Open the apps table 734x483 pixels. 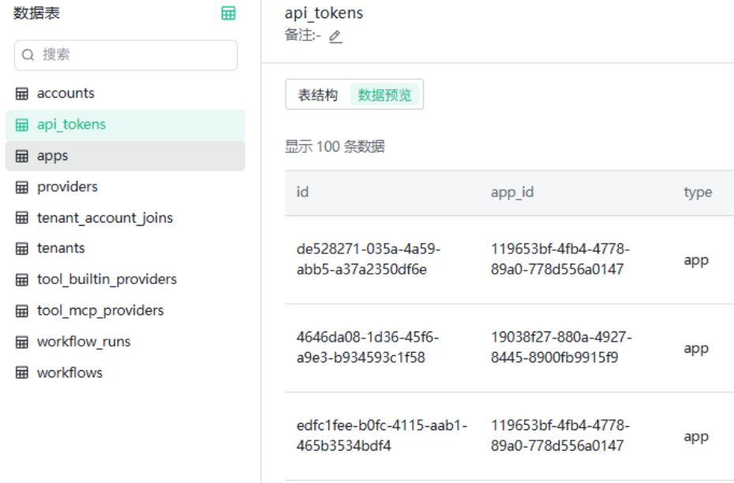[53, 156]
